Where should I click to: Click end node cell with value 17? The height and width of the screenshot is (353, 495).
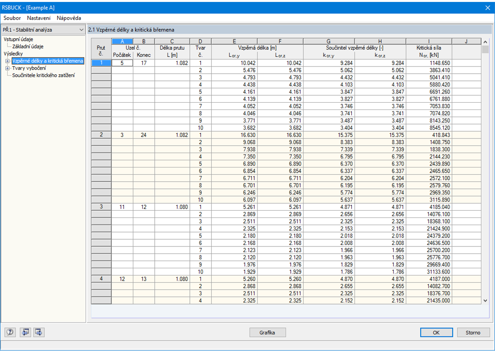click(144, 63)
